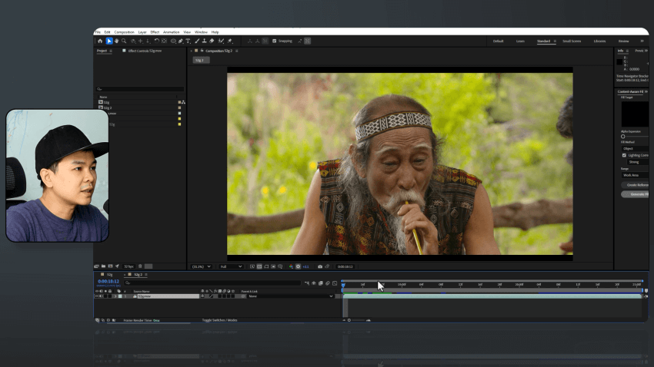Toggle the snap collapsed bounds icon
Screen dimensions: 654x367
click(308, 41)
